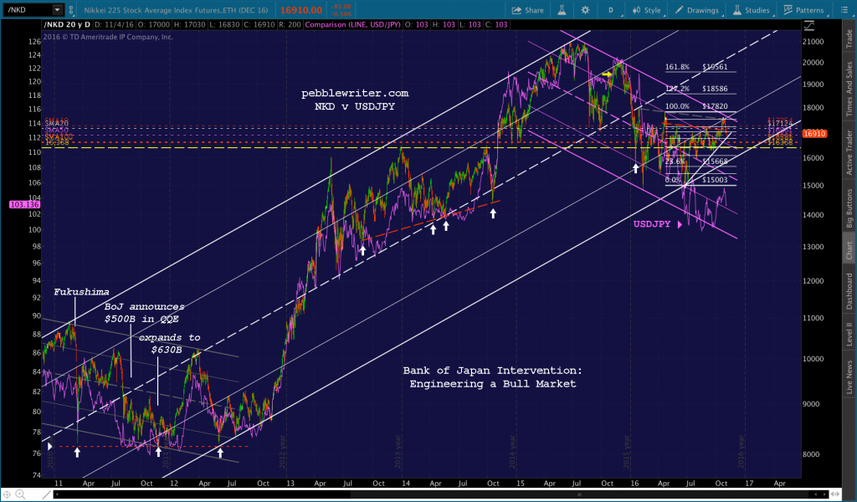Open the Big Buttons side tab
Image resolution: width=857 pixels, height=502 pixels.
tap(849, 207)
